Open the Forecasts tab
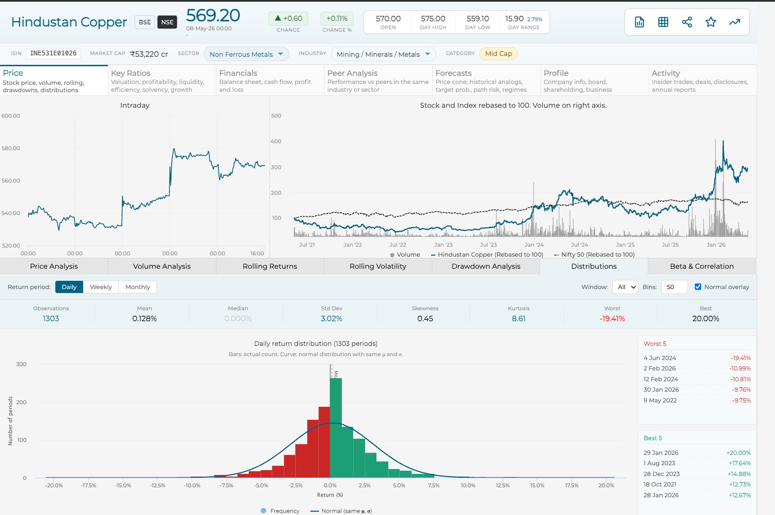This screenshot has width=775, height=515. click(486, 80)
